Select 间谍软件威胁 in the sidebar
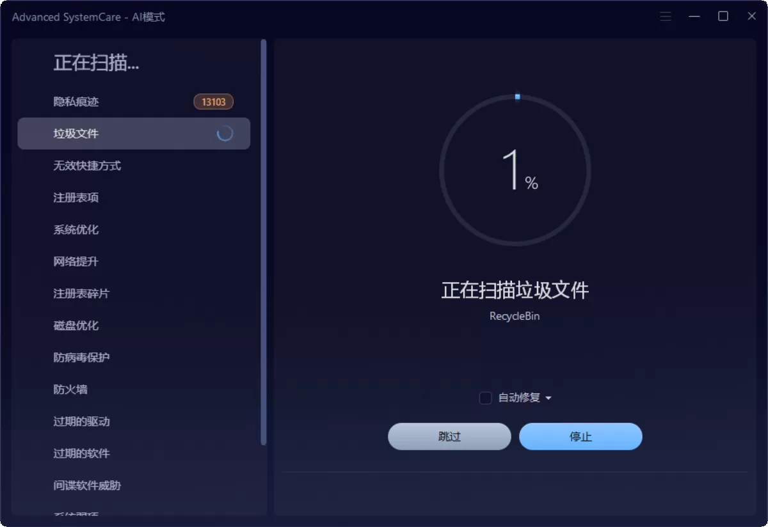 click(86, 485)
